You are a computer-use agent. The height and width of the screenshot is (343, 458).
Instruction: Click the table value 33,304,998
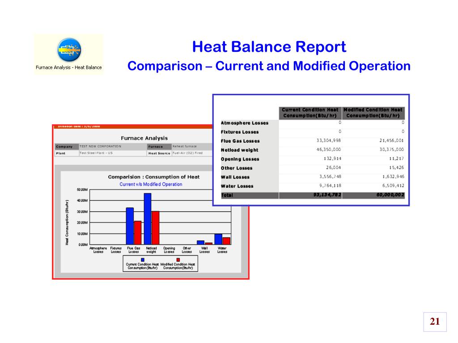click(x=329, y=141)
